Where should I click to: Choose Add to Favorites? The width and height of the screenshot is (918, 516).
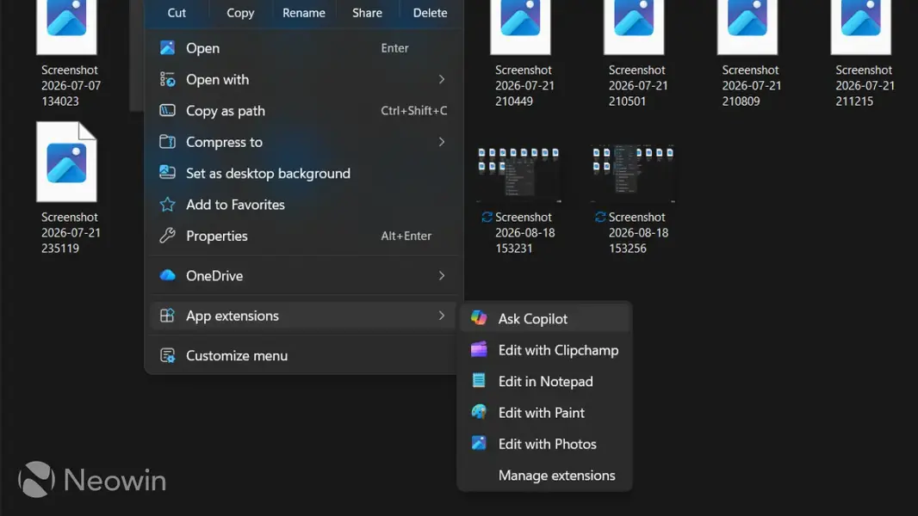click(x=303, y=205)
